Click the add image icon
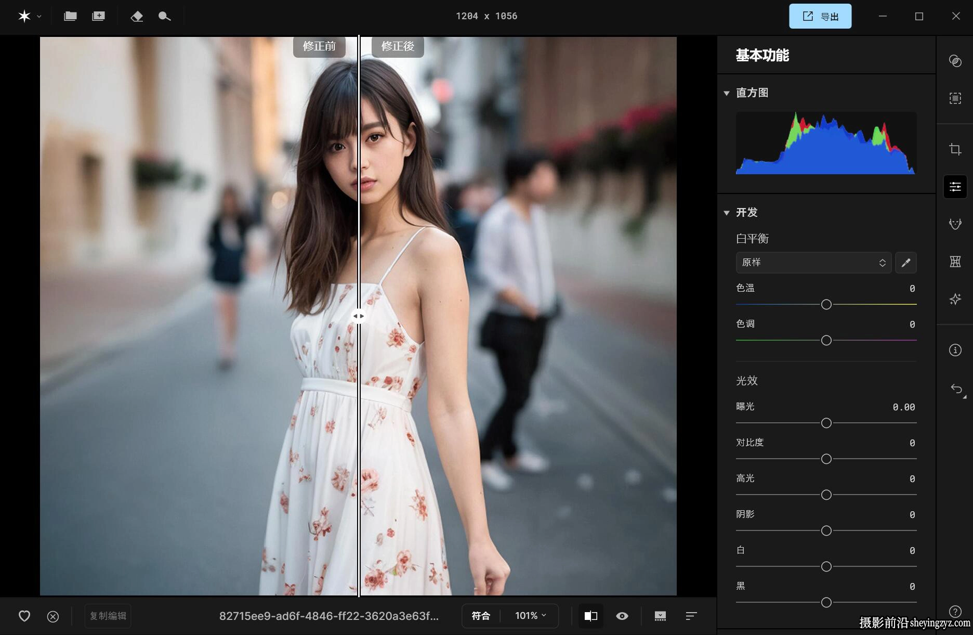This screenshot has height=635, width=973. coord(98,16)
